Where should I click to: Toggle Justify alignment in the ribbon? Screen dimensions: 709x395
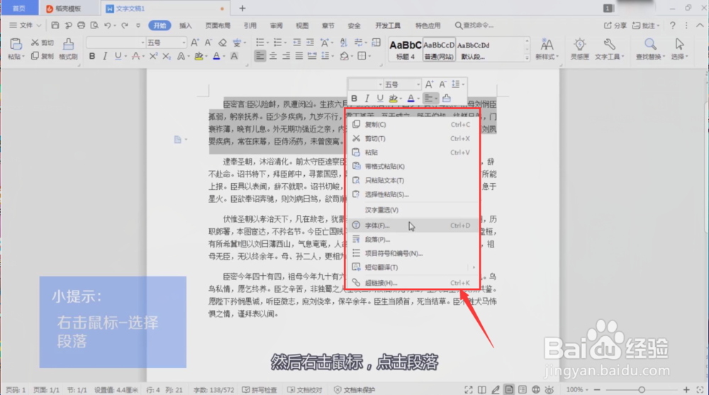(x=299, y=56)
